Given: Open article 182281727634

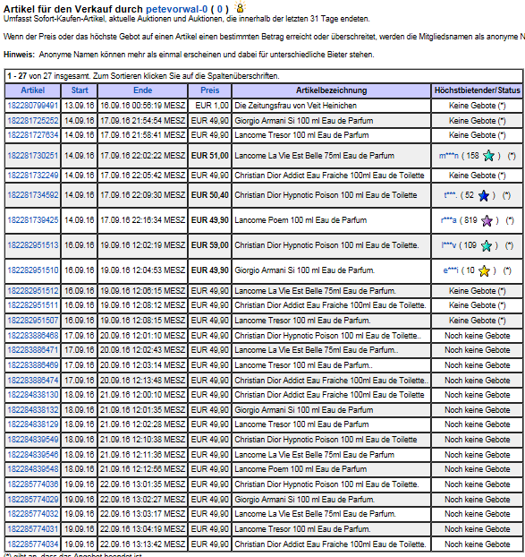Looking at the screenshot, I should click(32, 135).
